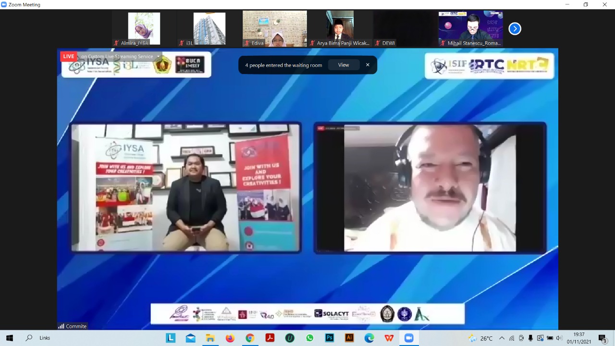Dismiss the waiting room notification
Image resolution: width=615 pixels, height=346 pixels.
pos(368,65)
